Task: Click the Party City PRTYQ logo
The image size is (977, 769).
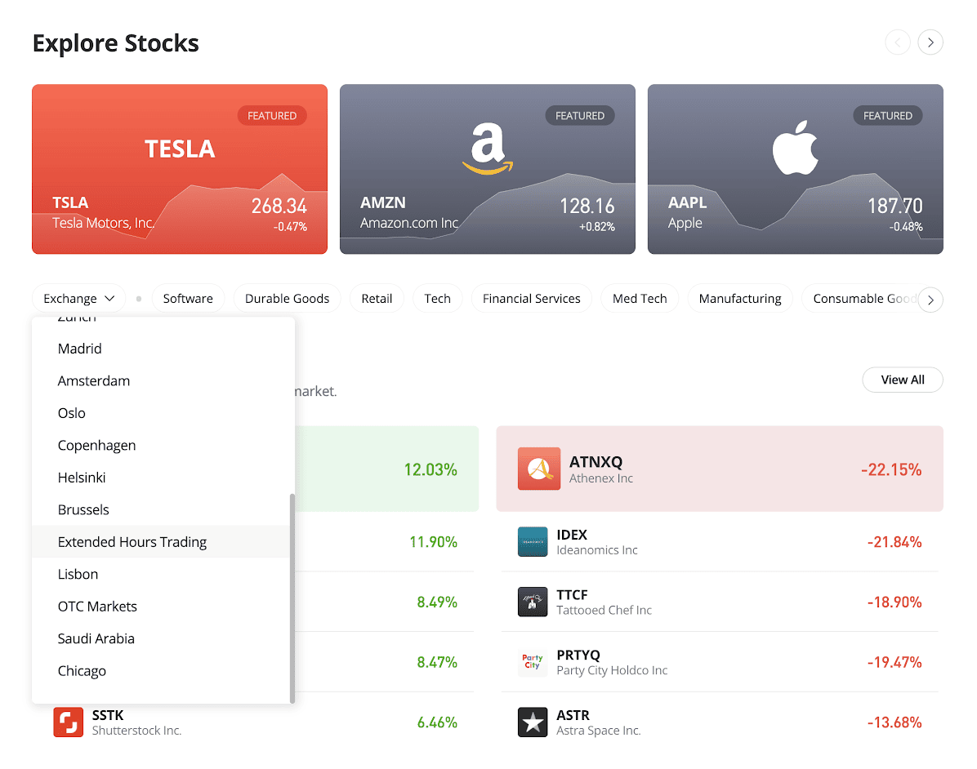Action: click(533, 662)
